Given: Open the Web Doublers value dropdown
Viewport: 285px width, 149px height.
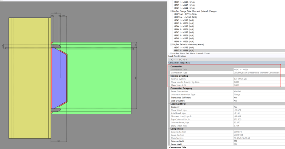Looking at the screenshot, I should [256, 101].
